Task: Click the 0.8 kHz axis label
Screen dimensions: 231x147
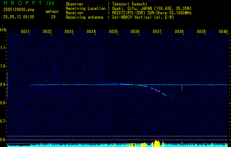Action: 3,103
